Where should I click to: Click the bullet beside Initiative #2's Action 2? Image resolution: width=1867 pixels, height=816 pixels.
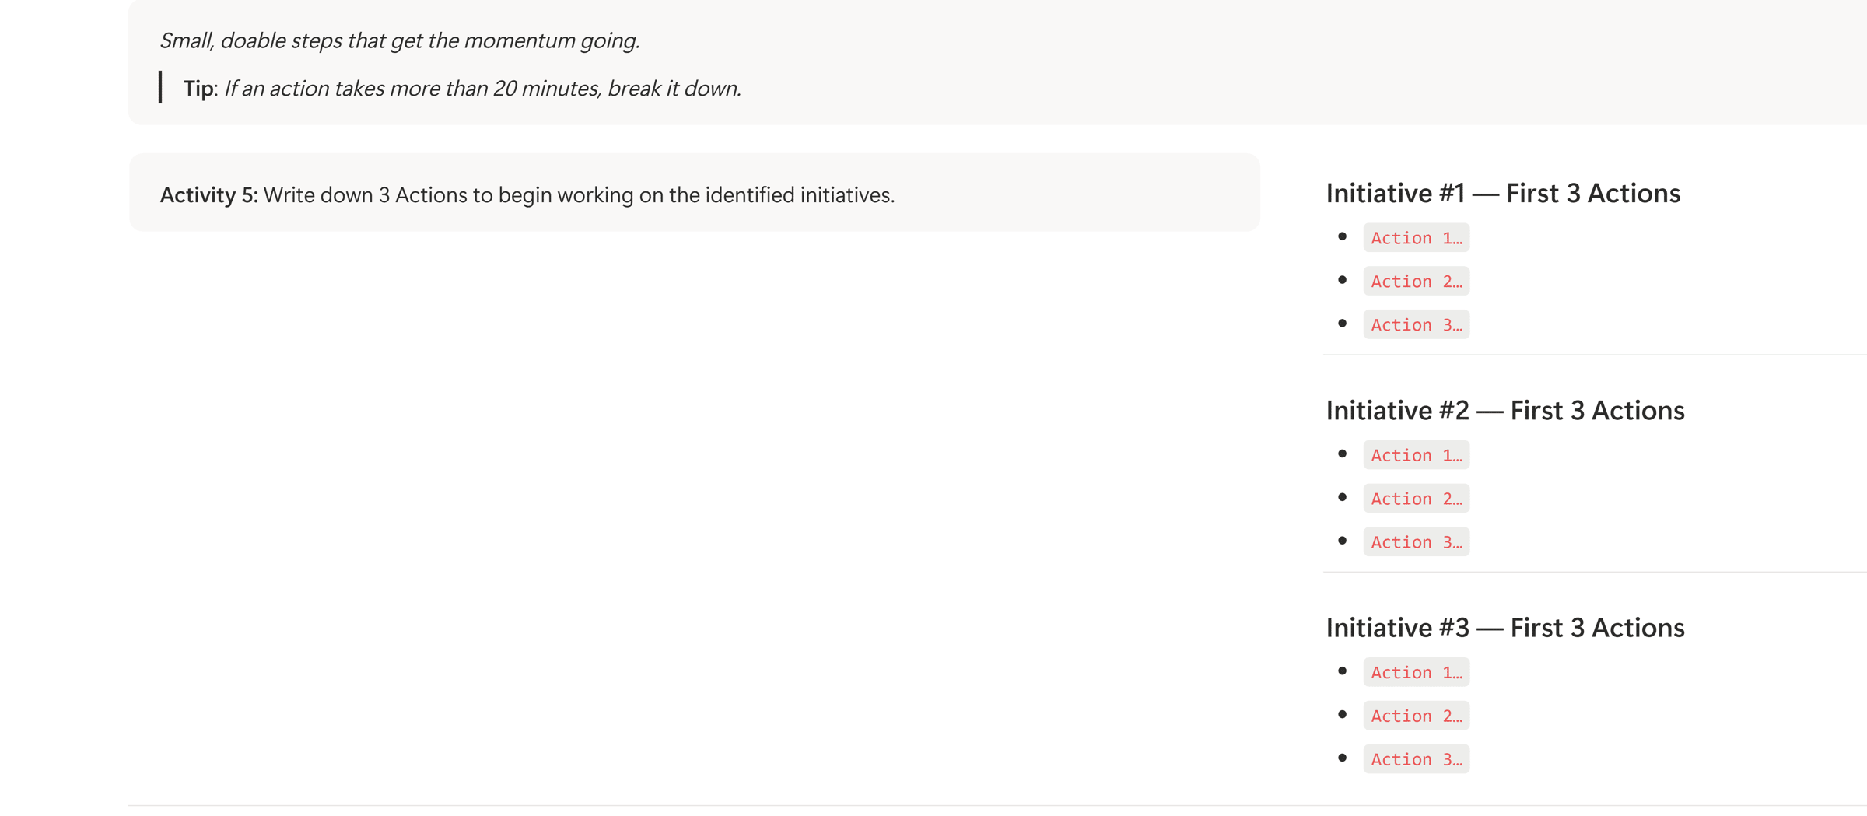coord(1342,497)
